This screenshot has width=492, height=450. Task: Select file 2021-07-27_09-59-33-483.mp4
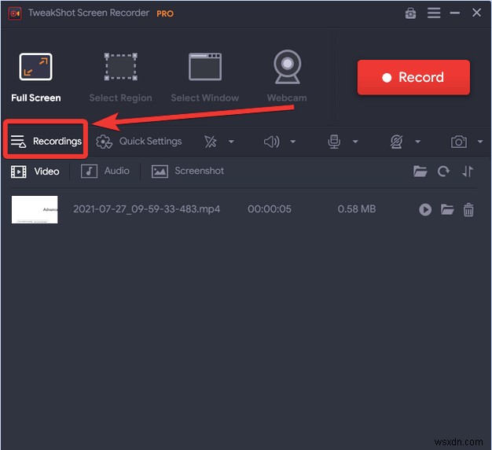click(146, 209)
